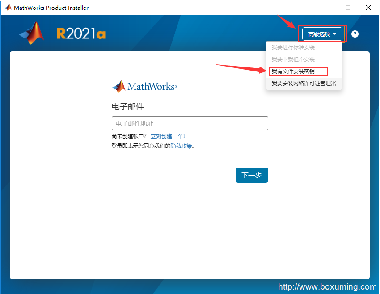
Task: Click the MathWorks Product Installer title text
Action: click(x=51, y=8)
